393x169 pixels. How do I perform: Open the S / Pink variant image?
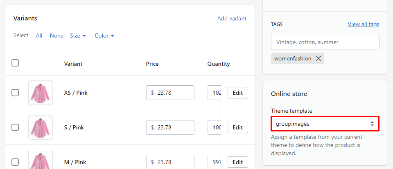pyautogui.click(x=41, y=127)
